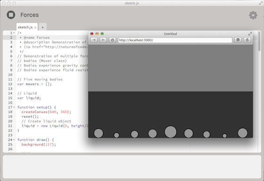264x181 pixels.
Task: Toggle fullscreen on main sketch.js window
Action: [x=261, y=3]
